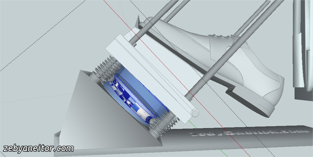Click the zebyaneitor.com watermark
The height and width of the screenshot is (157, 313).
(x=38, y=149)
